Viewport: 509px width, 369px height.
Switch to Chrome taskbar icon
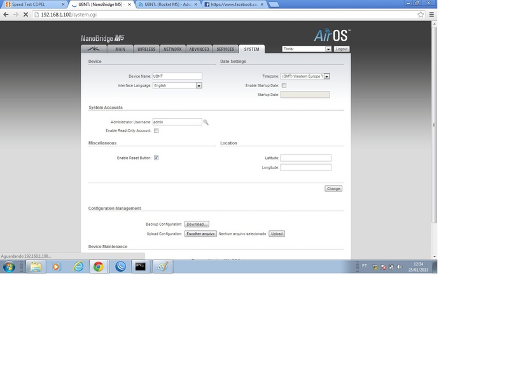99,267
